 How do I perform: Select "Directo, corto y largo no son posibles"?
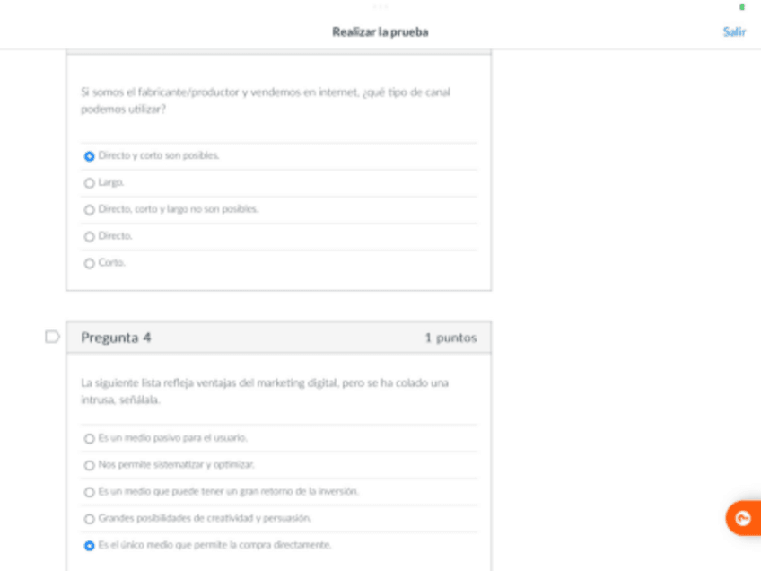tap(90, 210)
